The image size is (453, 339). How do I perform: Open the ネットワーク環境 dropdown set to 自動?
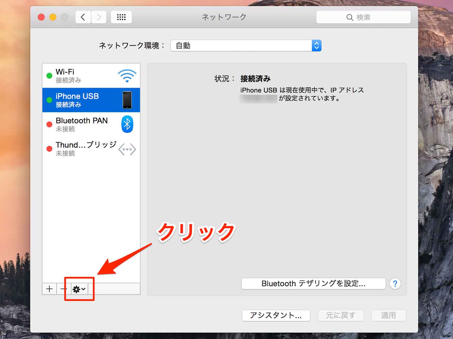point(246,46)
